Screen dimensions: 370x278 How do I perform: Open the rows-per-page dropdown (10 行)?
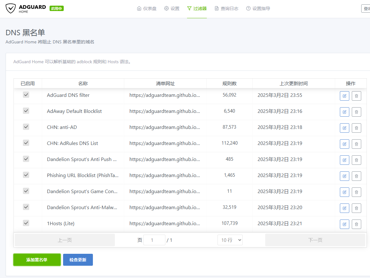(x=230, y=240)
